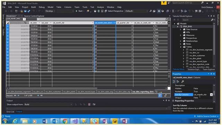The height and width of the screenshot is (125, 222).
Task: Open Google Chrome from the taskbar
Action: pyautogui.click(x=65, y=121)
